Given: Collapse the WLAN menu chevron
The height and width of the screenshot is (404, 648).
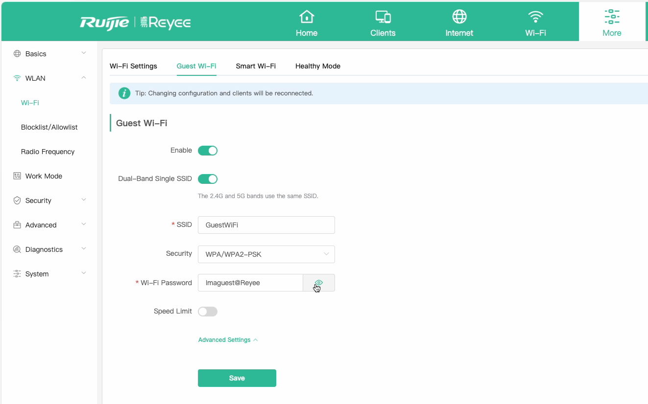Looking at the screenshot, I should (84, 78).
